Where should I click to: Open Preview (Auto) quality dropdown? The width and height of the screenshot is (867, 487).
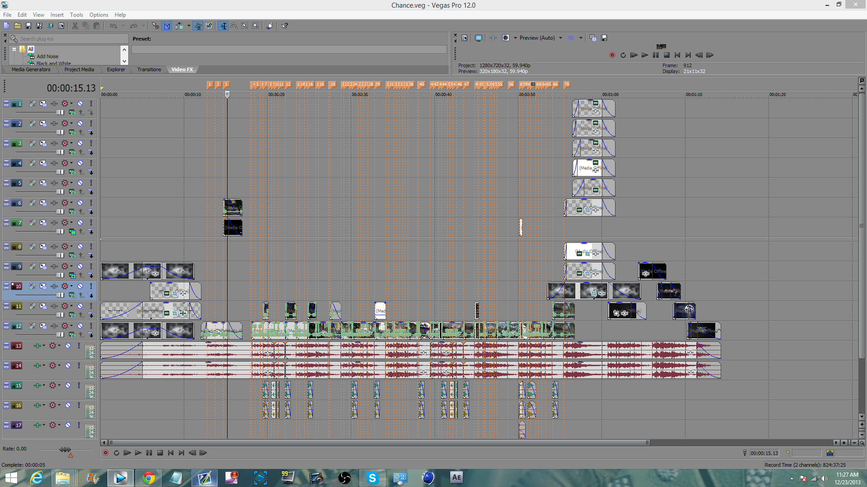[560, 38]
